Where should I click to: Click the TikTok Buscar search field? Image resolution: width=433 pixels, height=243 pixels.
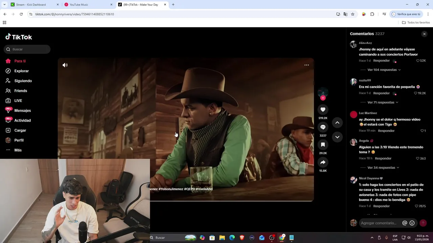tap(27, 49)
